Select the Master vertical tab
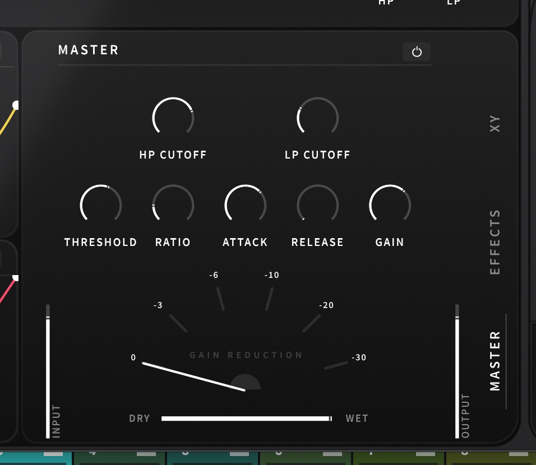Image resolution: width=536 pixels, height=465 pixels. tap(495, 360)
